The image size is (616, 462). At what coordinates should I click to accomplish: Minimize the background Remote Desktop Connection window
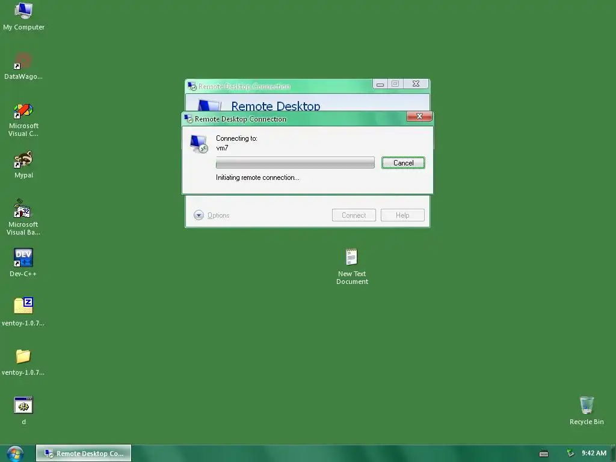click(x=380, y=84)
